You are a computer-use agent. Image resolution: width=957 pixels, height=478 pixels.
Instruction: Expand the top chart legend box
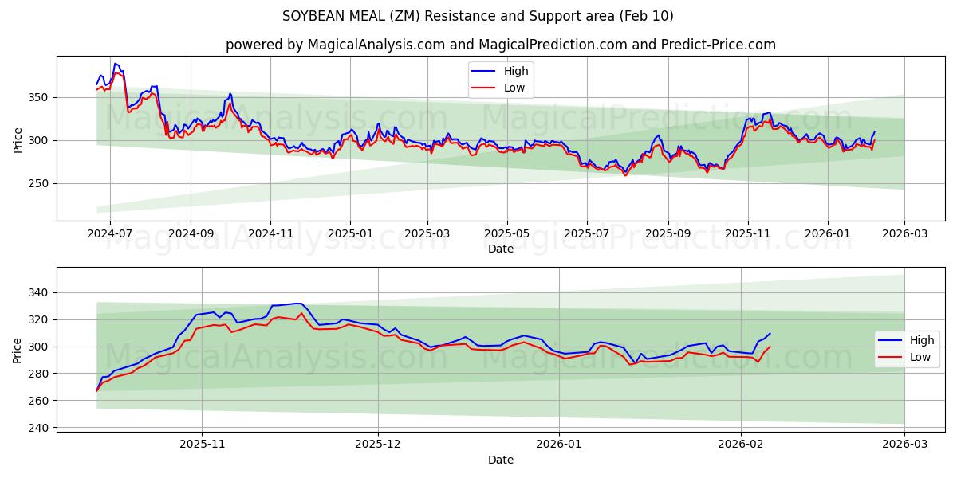pyautogui.click(x=502, y=78)
